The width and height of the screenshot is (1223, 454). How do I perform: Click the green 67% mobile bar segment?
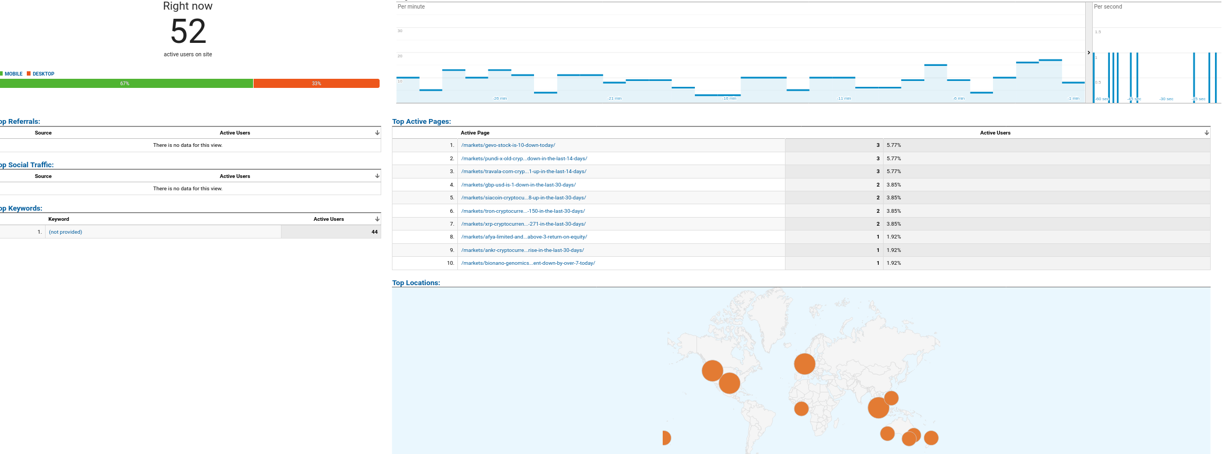pos(125,84)
